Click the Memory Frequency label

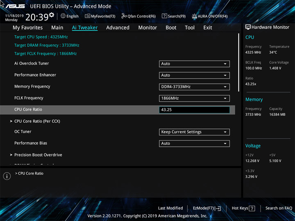[x=32, y=86]
